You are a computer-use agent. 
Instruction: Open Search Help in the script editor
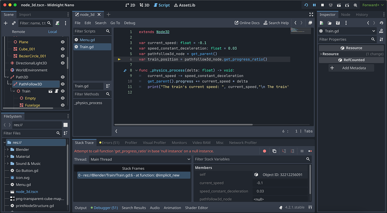click(276, 23)
